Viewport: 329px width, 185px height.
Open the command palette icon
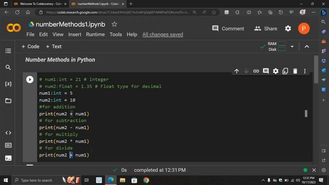(8, 145)
